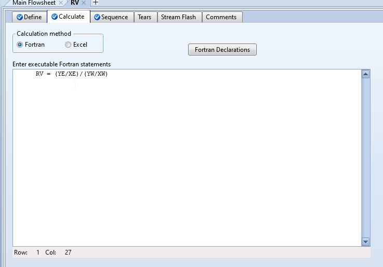This screenshot has height=267, width=383.
Task: Click the vertical scrollbar track
Action: 365,156
